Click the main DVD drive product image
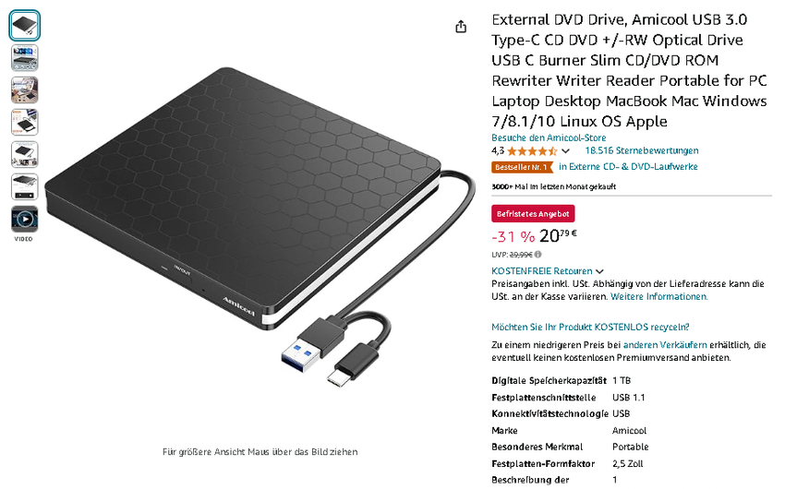 pos(260,226)
